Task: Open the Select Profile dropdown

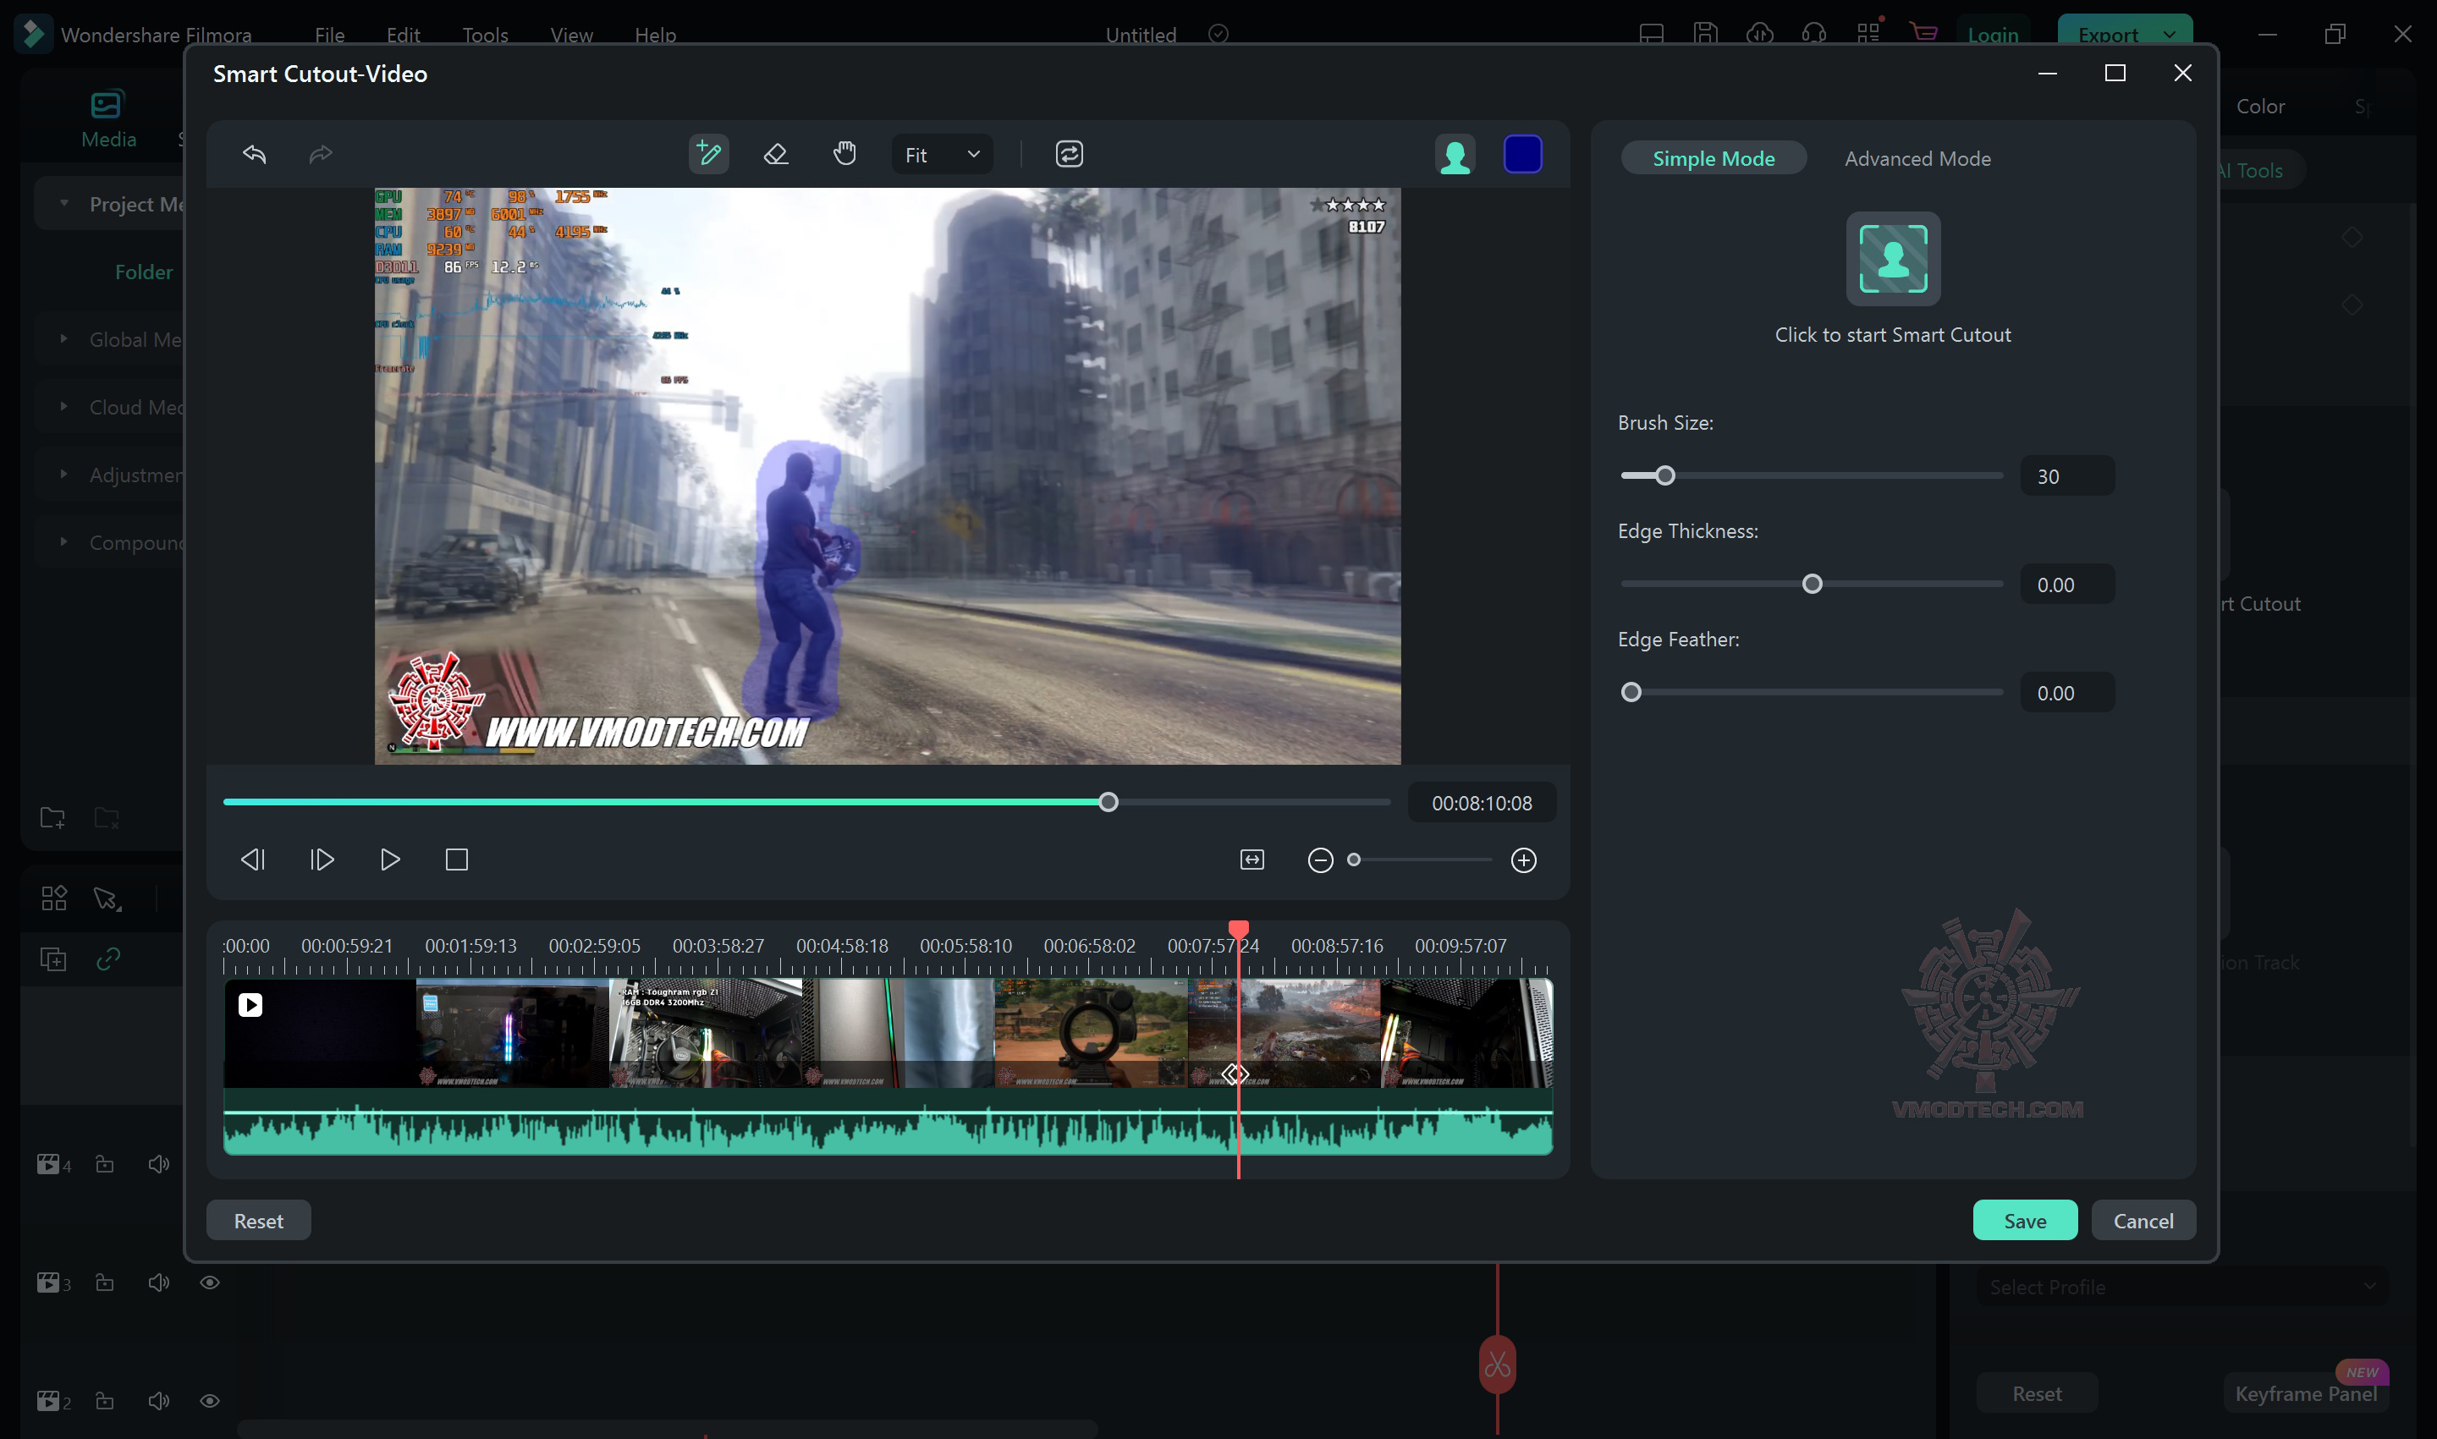Action: click(x=2182, y=1287)
